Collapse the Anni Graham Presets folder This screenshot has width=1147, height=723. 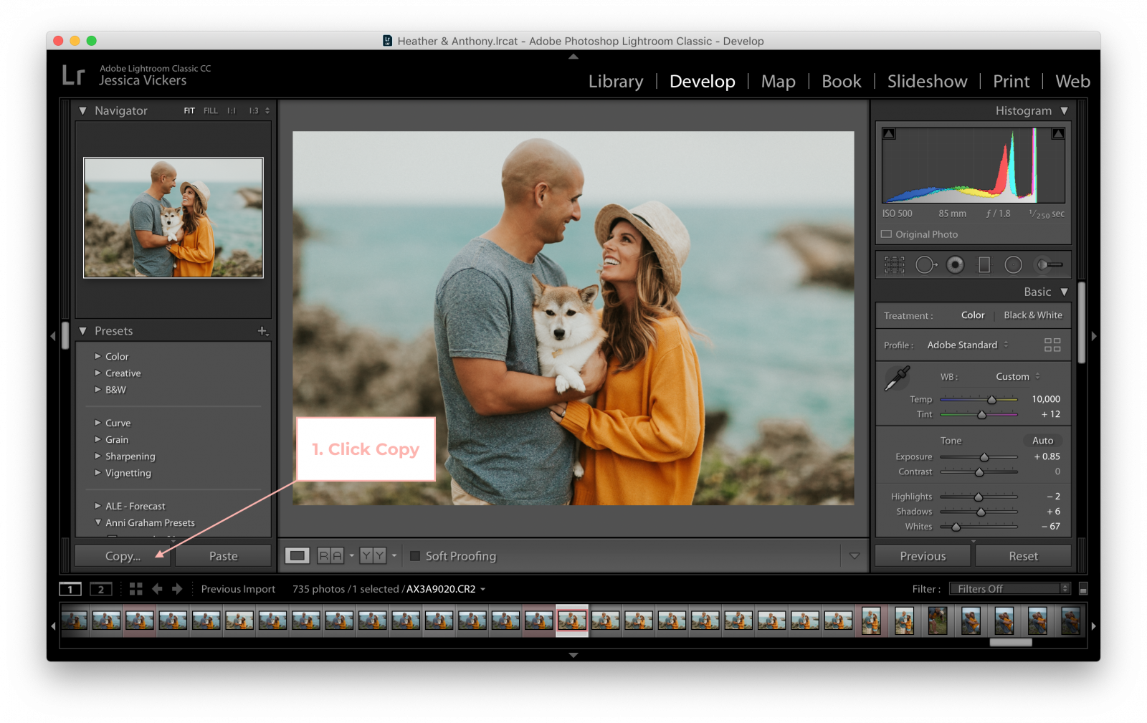[99, 522]
